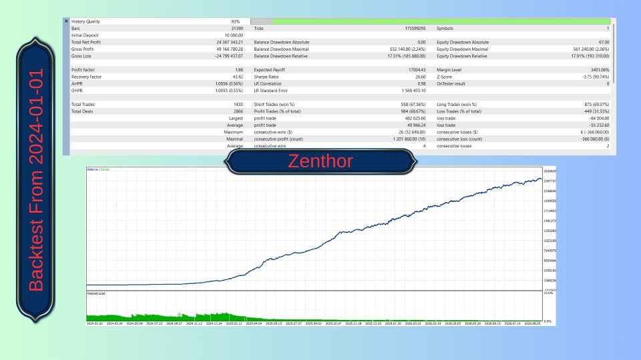
Task: Click the Z-Score value '-3.75 (99.74%)'
Action: [x=595, y=77]
